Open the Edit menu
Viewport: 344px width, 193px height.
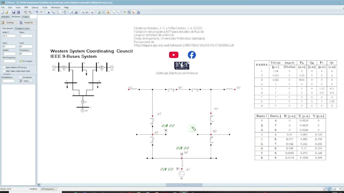(10, 8)
